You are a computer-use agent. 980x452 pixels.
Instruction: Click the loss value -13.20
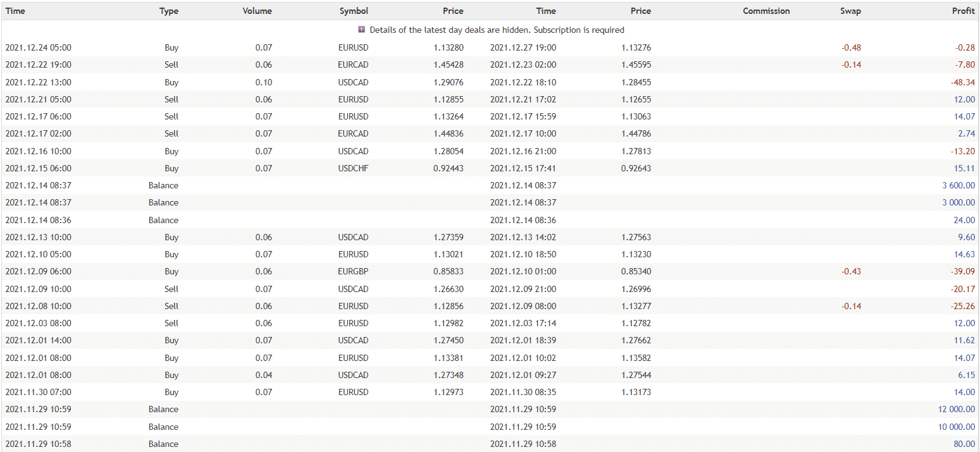962,151
